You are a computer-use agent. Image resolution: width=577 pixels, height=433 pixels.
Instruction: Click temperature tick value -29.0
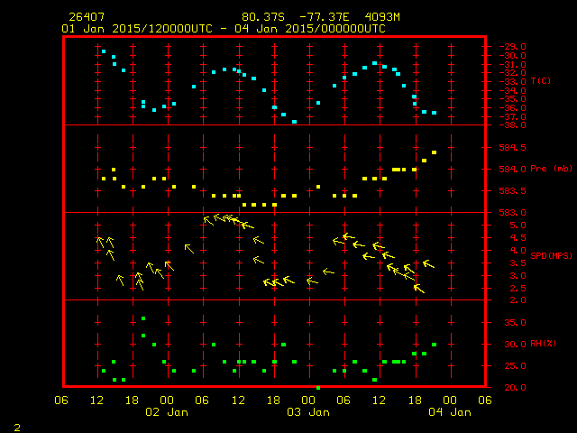tap(513, 47)
